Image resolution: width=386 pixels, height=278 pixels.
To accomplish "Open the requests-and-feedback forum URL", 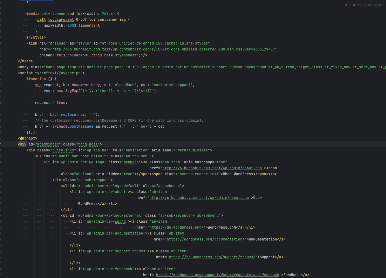I will 217,275.
